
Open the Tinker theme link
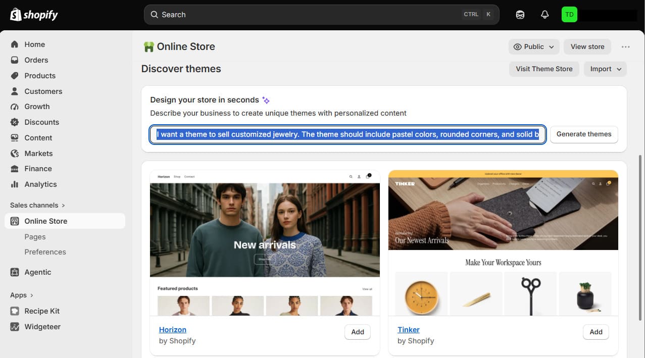click(409, 330)
